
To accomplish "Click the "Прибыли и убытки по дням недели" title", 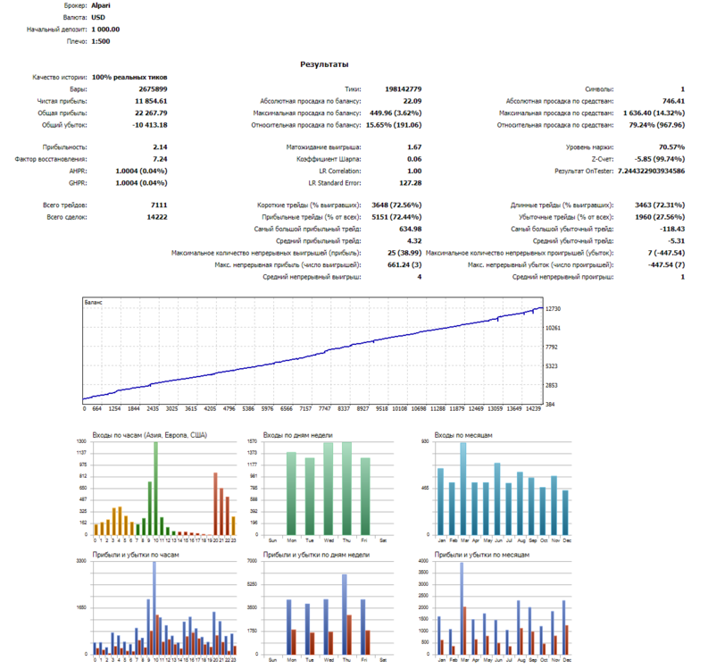I will (317, 555).
